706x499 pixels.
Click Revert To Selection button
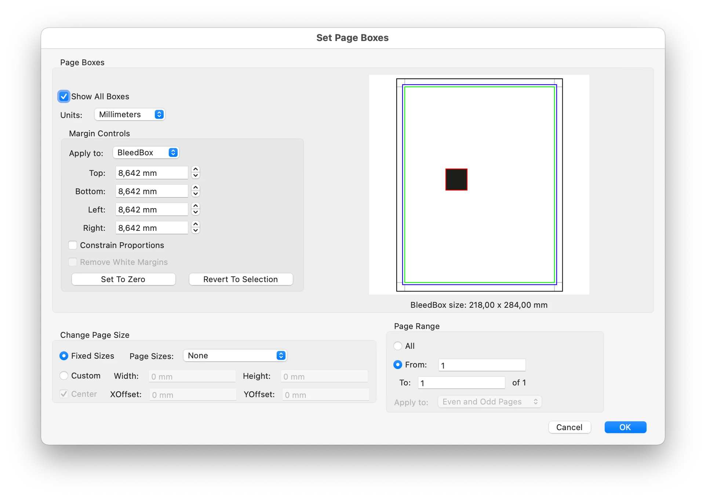coord(241,279)
